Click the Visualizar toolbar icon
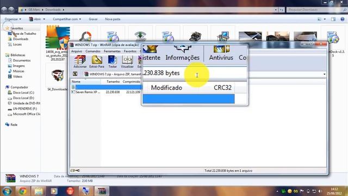The height and width of the screenshot is (196, 348). [127, 62]
